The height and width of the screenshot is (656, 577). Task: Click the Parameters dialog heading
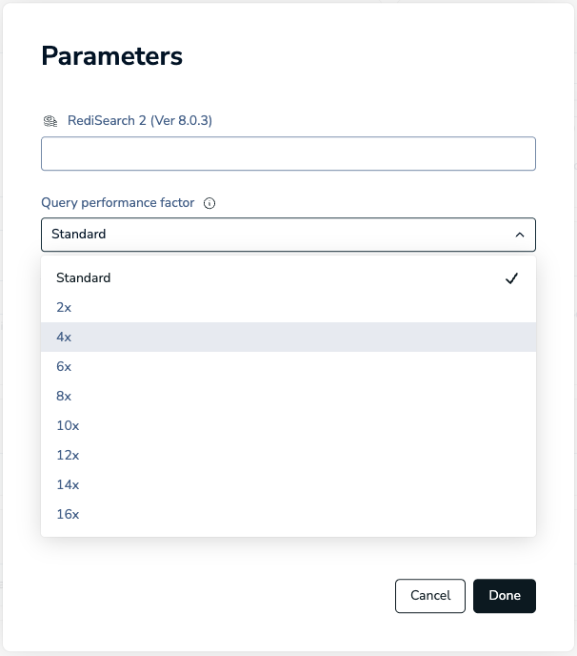tap(111, 56)
